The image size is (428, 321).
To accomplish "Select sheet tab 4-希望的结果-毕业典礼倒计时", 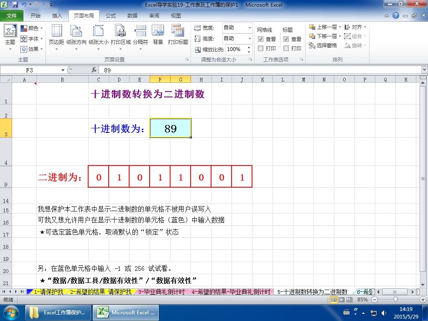I will [x=231, y=292].
